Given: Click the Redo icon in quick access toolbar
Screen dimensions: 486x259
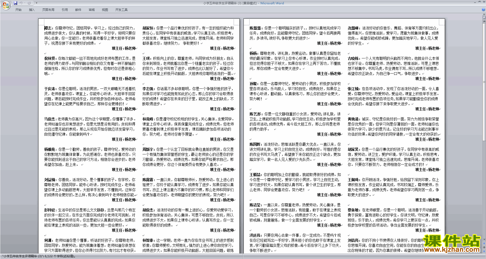Looking at the screenshot, I should pyautogui.click(x=29, y=3).
